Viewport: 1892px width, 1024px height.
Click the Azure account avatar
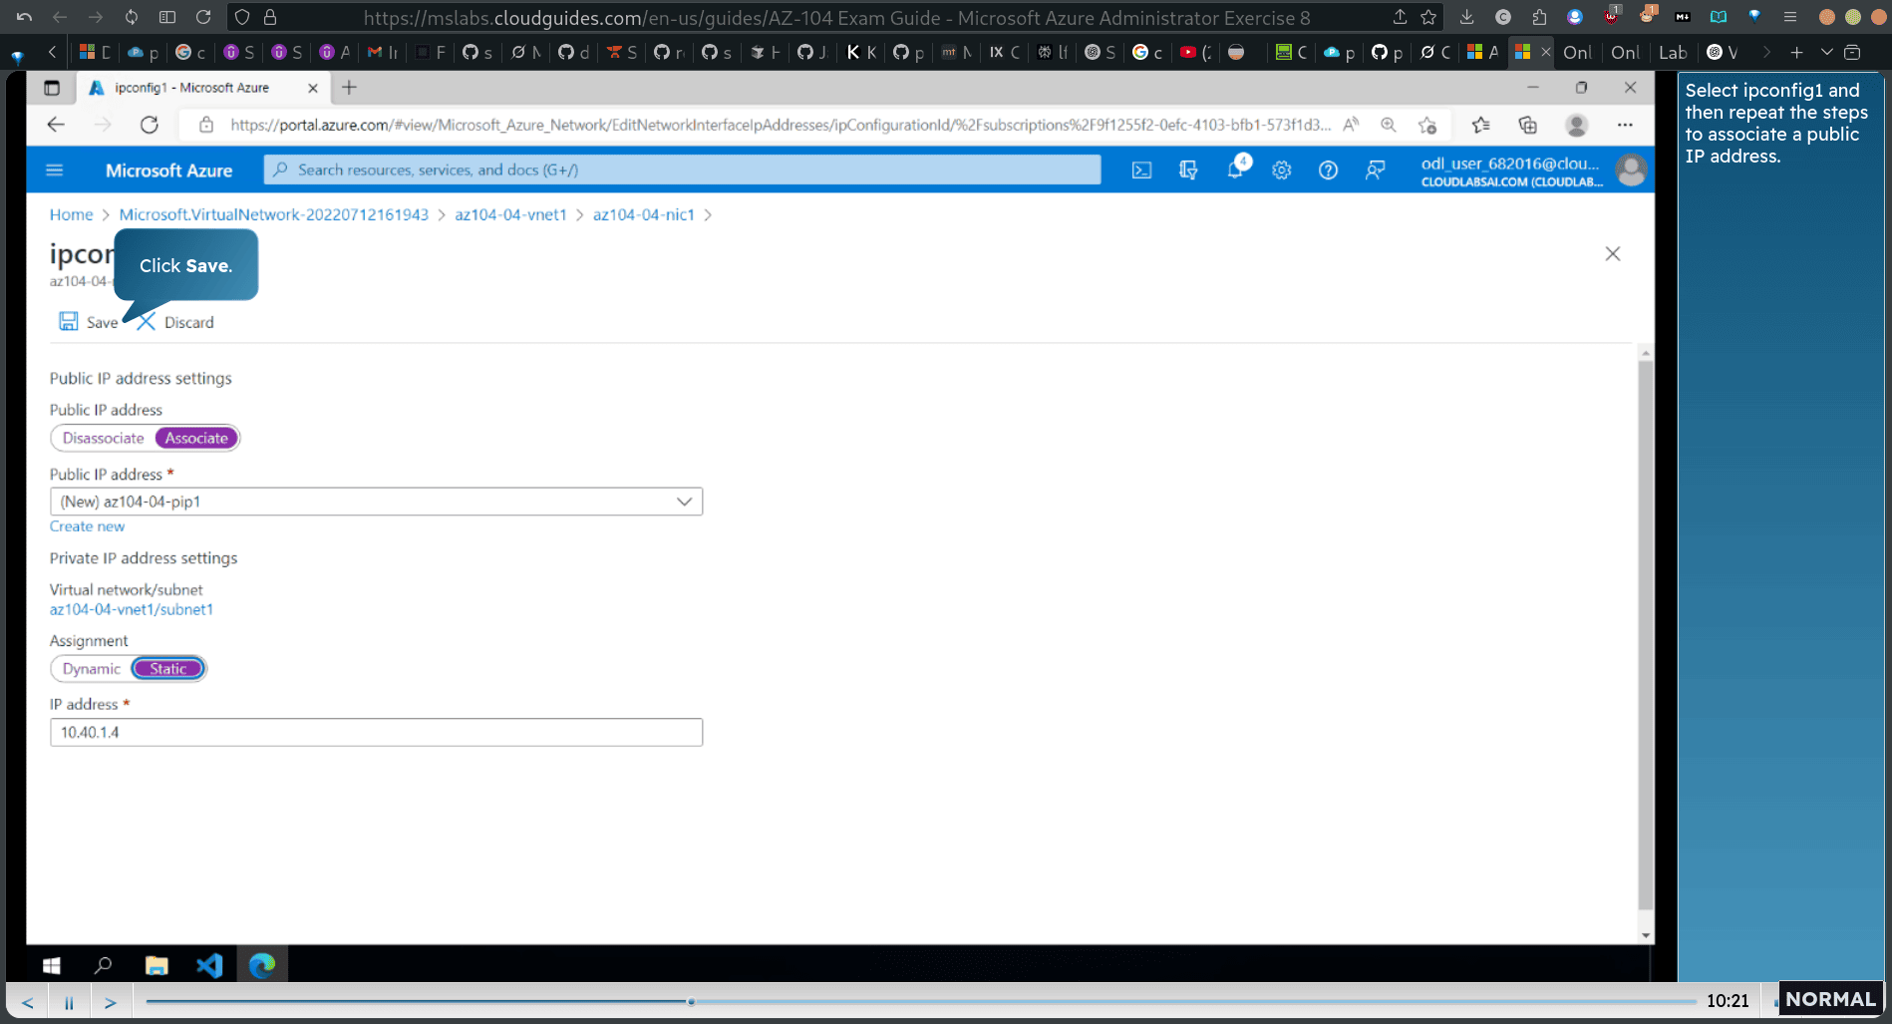coord(1631,170)
